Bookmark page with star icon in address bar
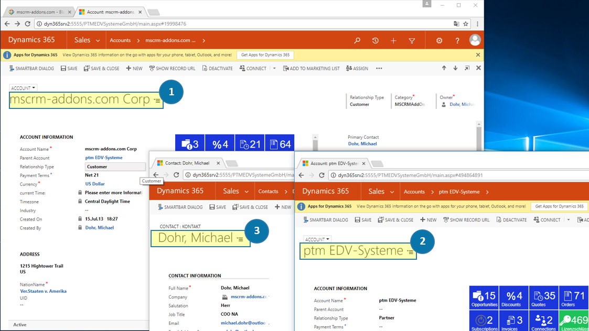Image resolution: width=589 pixels, height=331 pixels. tap(466, 24)
